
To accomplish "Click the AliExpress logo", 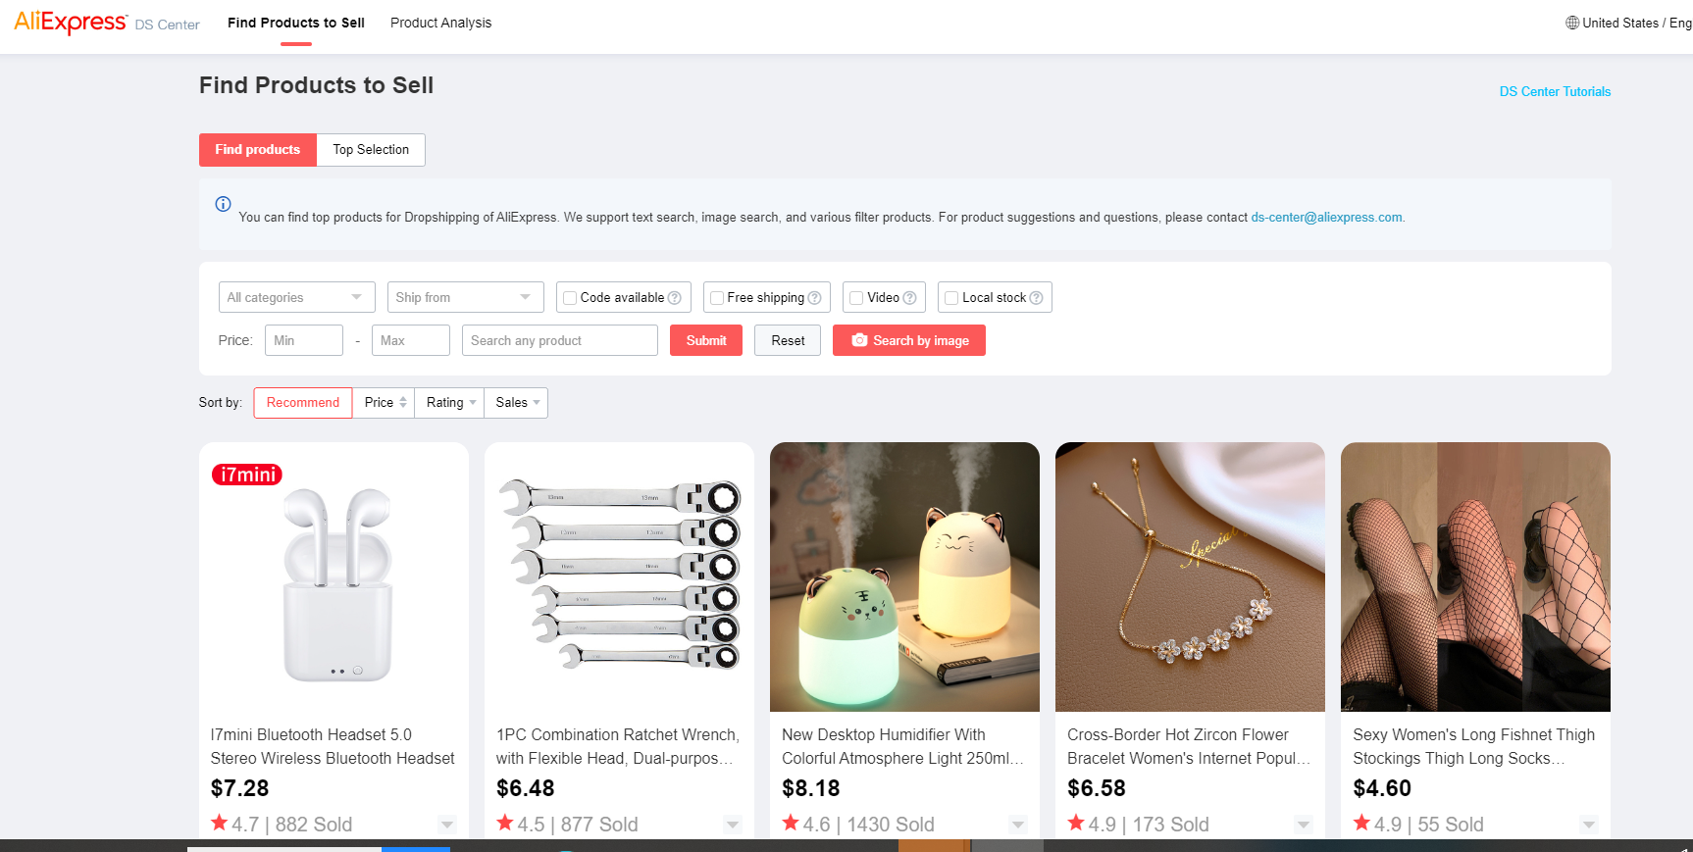I will tap(71, 23).
